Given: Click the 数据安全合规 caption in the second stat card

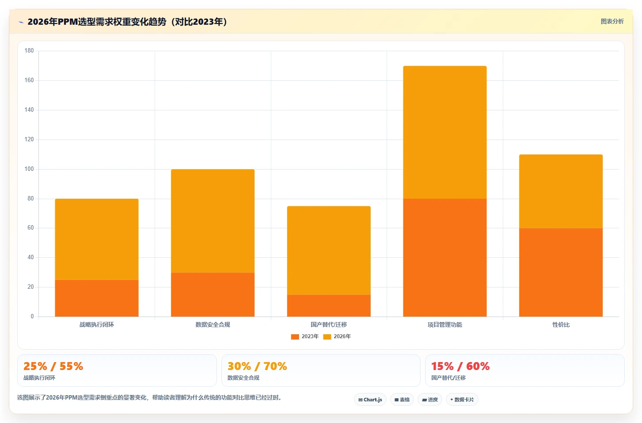Looking at the screenshot, I should [x=243, y=378].
